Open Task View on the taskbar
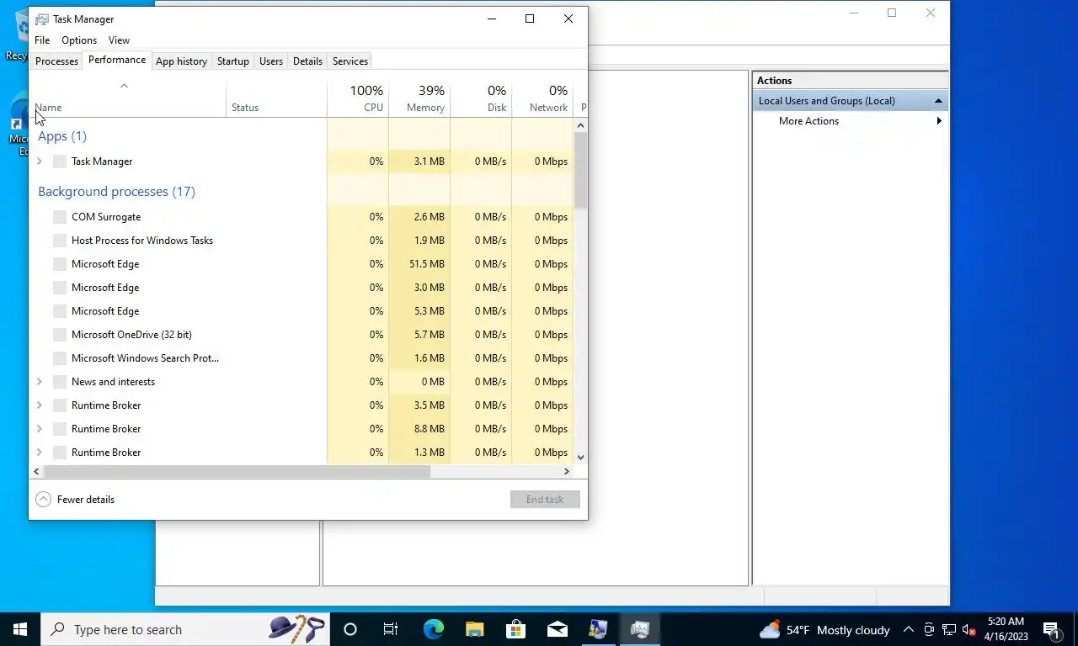1078x646 pixels. click(391, 629)
